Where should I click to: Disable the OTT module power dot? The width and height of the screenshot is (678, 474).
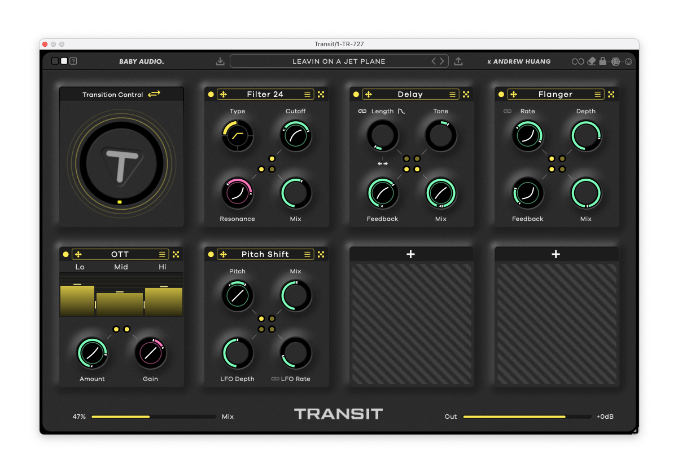tap(66, 255)
